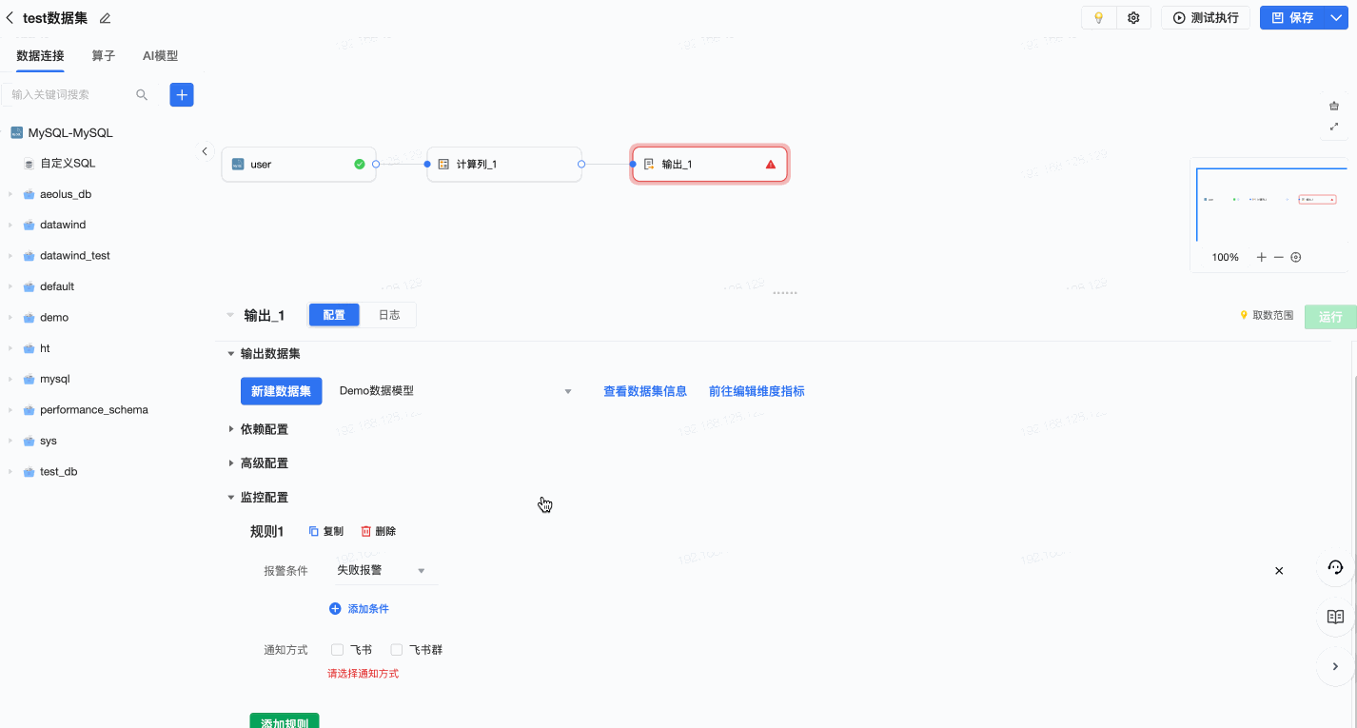Viewport: 1357px width, 728px height.
Task: Click the red warning triangle on 输出_1 node
Action: tap(771, 165)
